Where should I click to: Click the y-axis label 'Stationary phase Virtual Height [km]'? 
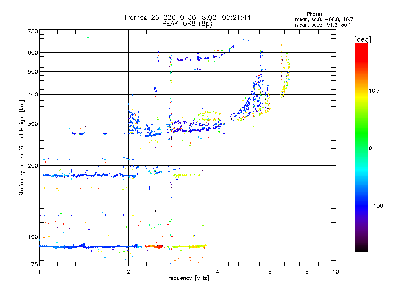click(21, 148)
